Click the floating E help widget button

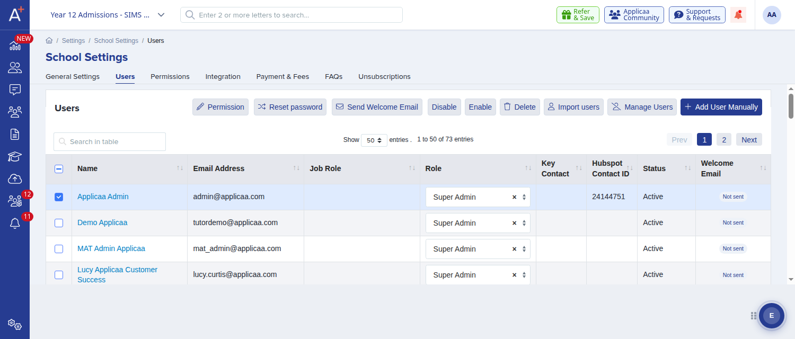(771, 316)
